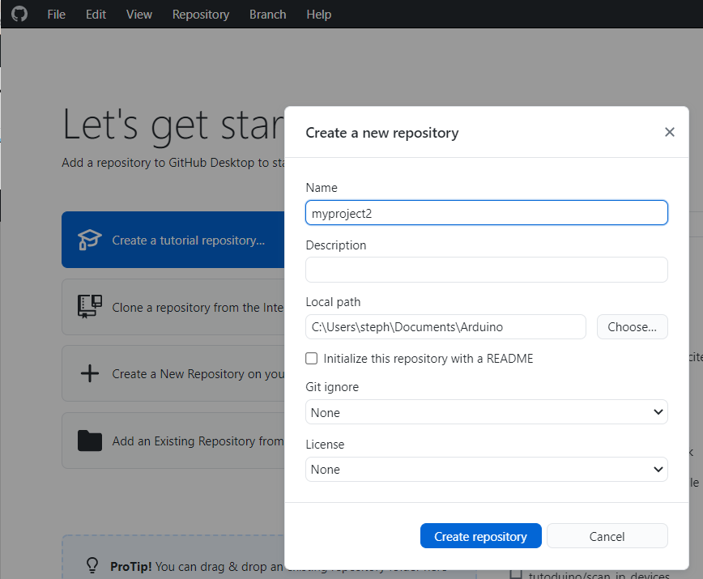Click the plus icon for new repository
Viewport: 703px width, 579px height.
pos(90,373)
